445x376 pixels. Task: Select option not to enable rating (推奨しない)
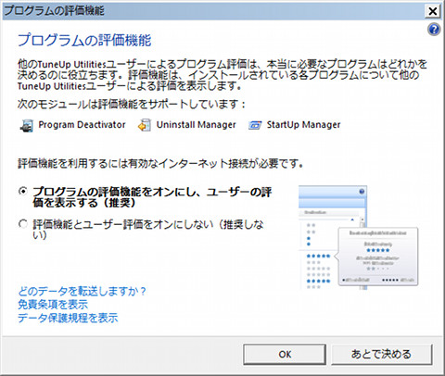pyautogui.click(x=23, y=224)
